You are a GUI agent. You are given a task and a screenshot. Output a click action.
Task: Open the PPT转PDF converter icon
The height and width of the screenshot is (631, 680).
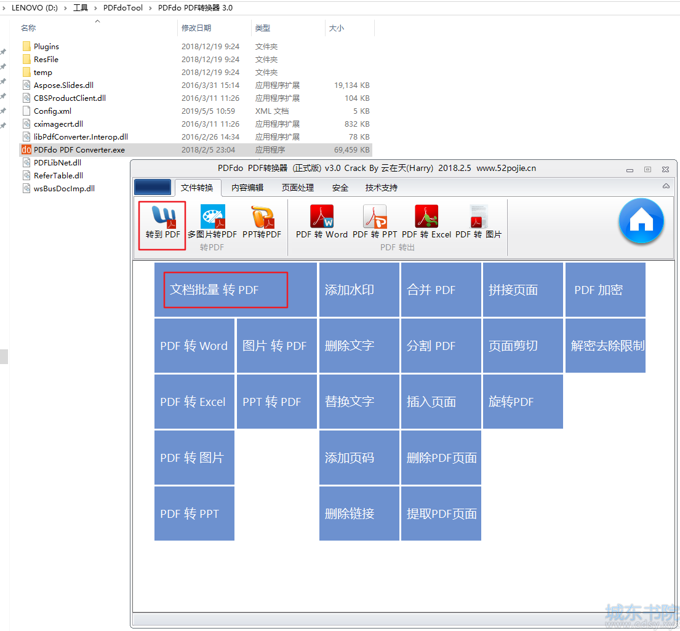pyautogui.click(x=262, y=221)
